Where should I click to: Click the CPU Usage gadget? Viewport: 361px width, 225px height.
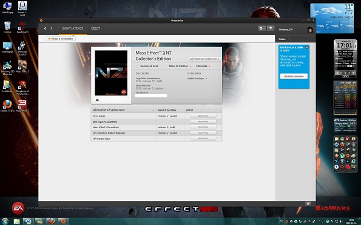tap(345, 98)
